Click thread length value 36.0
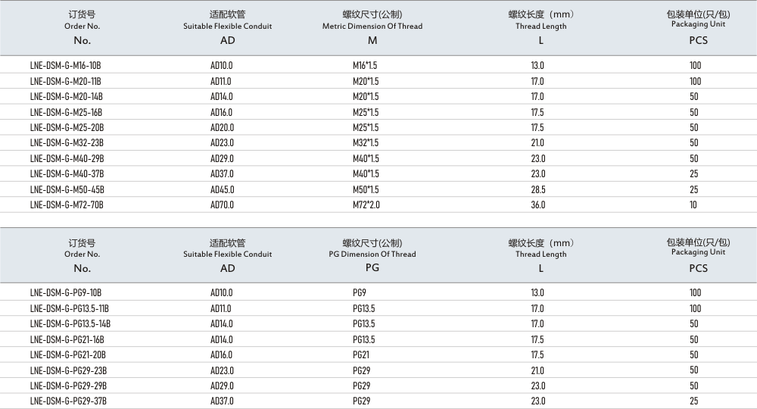The width and height of the screenshot is (757, 409). point(537,204)
